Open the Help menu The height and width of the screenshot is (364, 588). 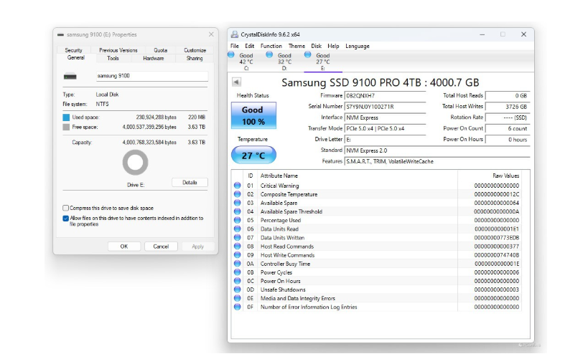pos(333,46)
